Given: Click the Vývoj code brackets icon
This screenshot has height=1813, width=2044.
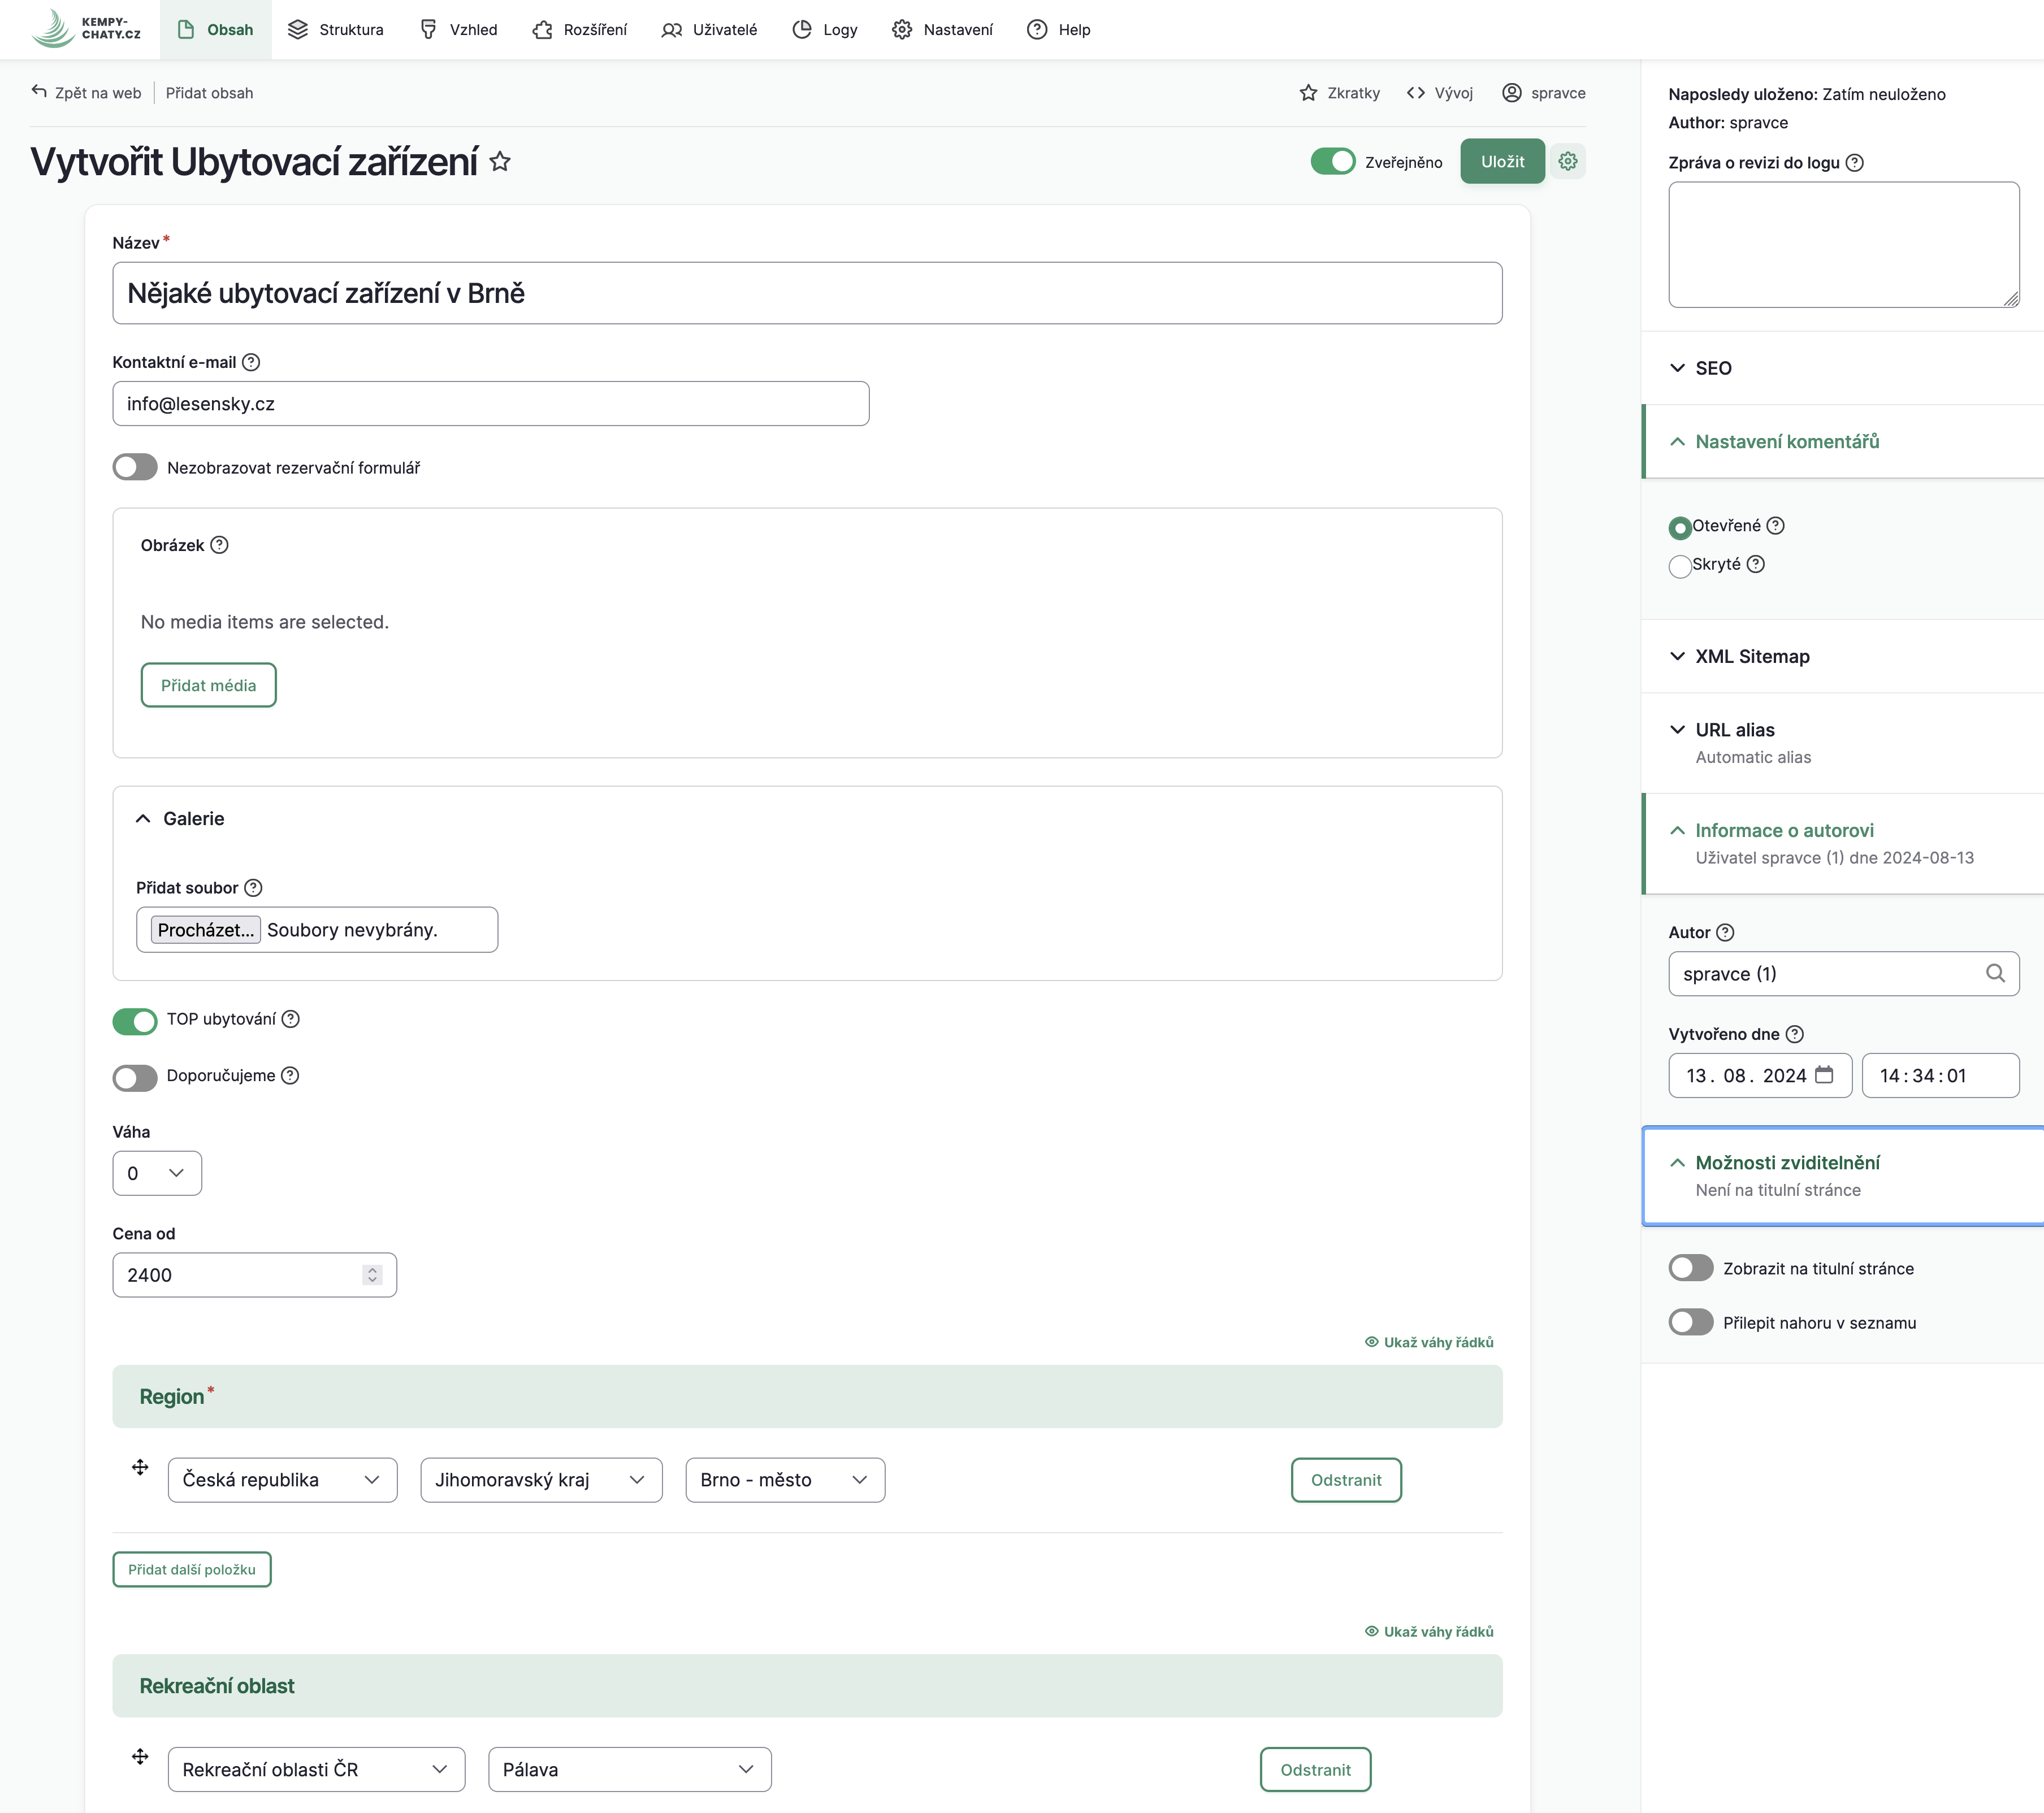Looking at the screenshot, I should point(1415,93).
